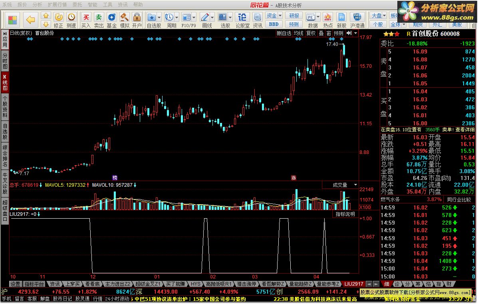The width and height of the screenshot is (478, 304).
Task: Click 24小时滚动 news ticker label
Action: tap(117, 299)
